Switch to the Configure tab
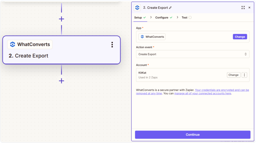This screenshot has width=256, height=143. (x=164, y=18)
